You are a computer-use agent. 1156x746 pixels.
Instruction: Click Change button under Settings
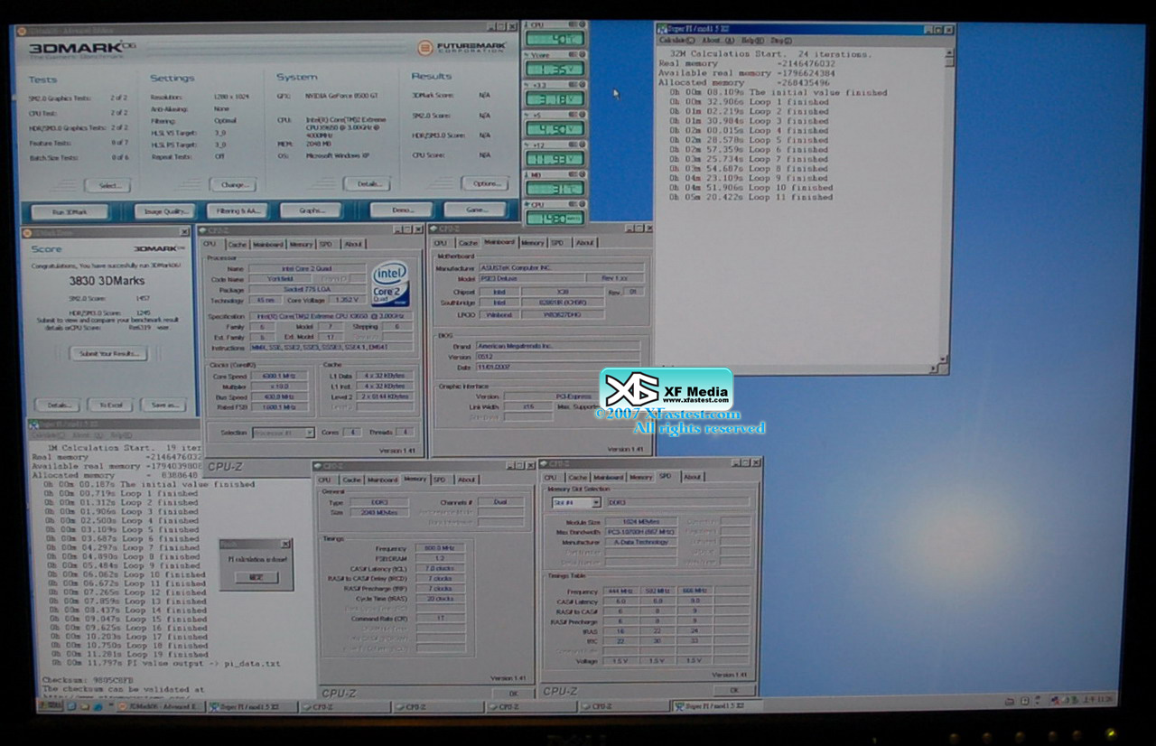click(x=233, y=184)
